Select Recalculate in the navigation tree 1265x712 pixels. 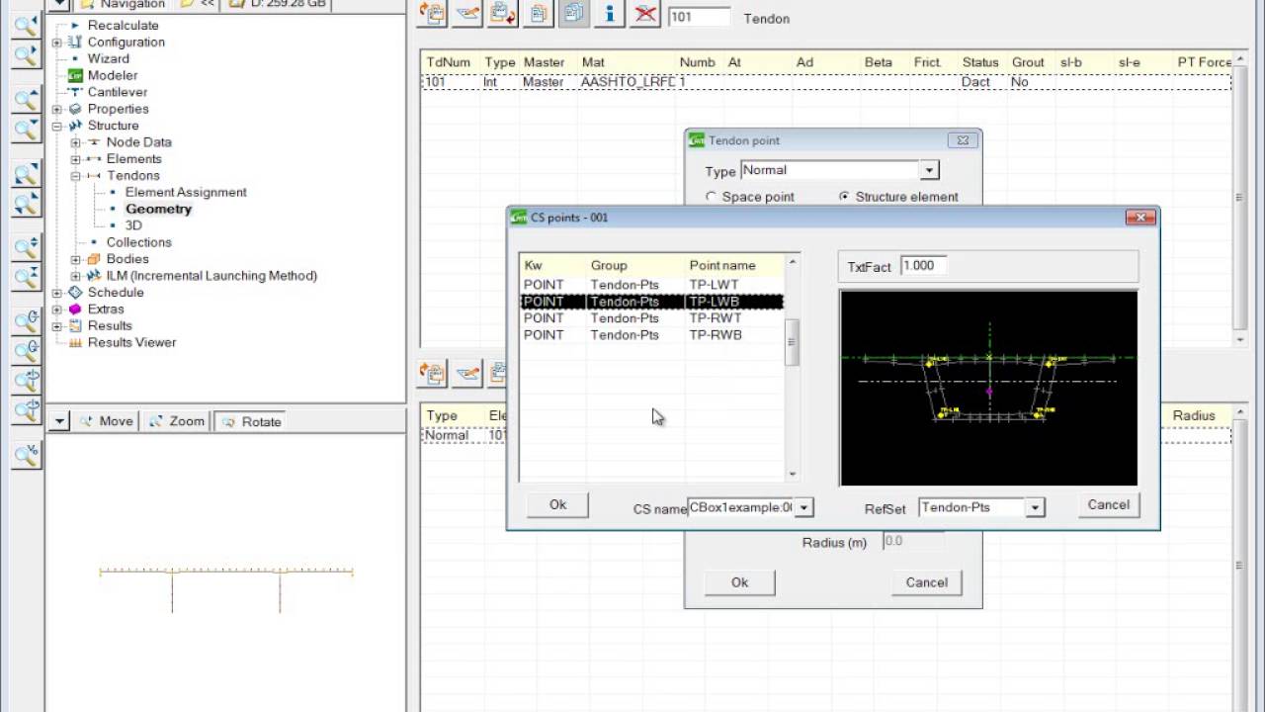click(x=124, y=26)
